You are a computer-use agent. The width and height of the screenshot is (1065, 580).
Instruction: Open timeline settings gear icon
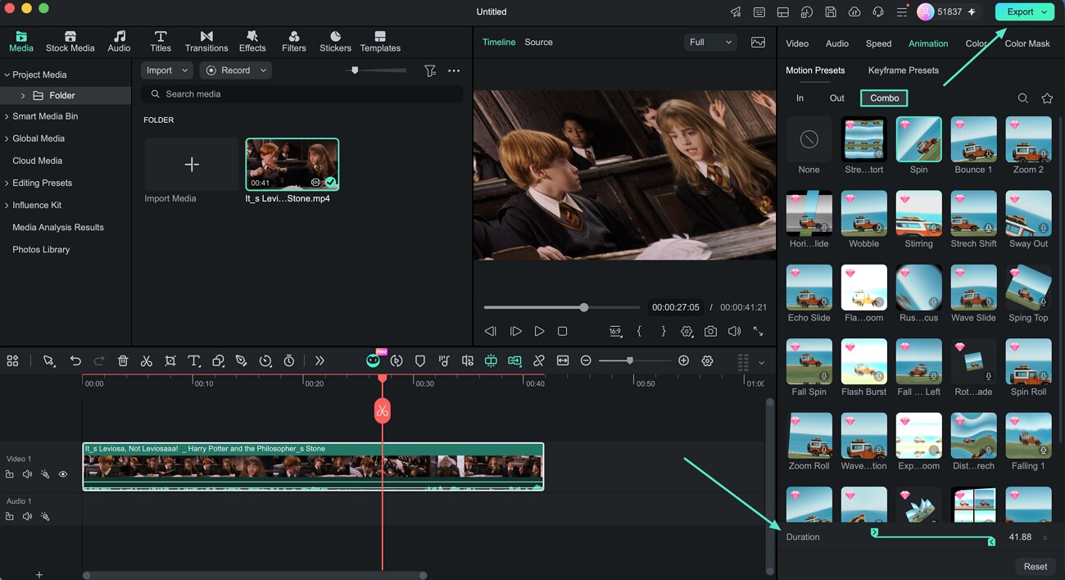click(708, 360)
